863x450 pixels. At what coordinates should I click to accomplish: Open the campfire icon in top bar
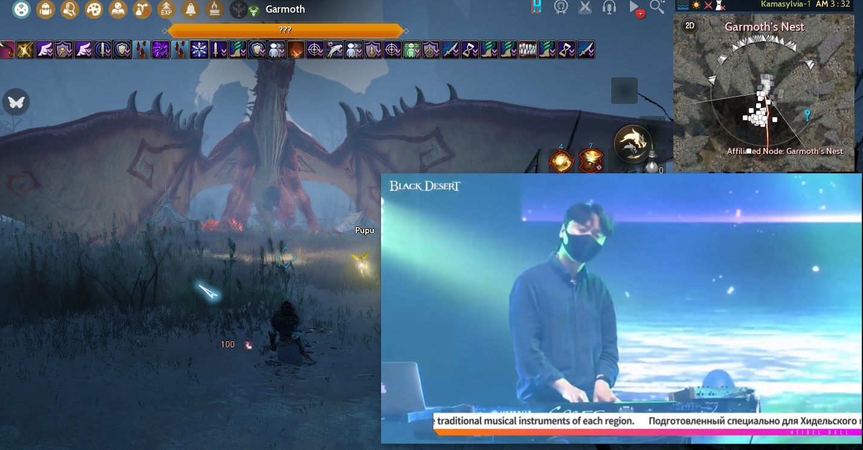[x=214, y=9]
